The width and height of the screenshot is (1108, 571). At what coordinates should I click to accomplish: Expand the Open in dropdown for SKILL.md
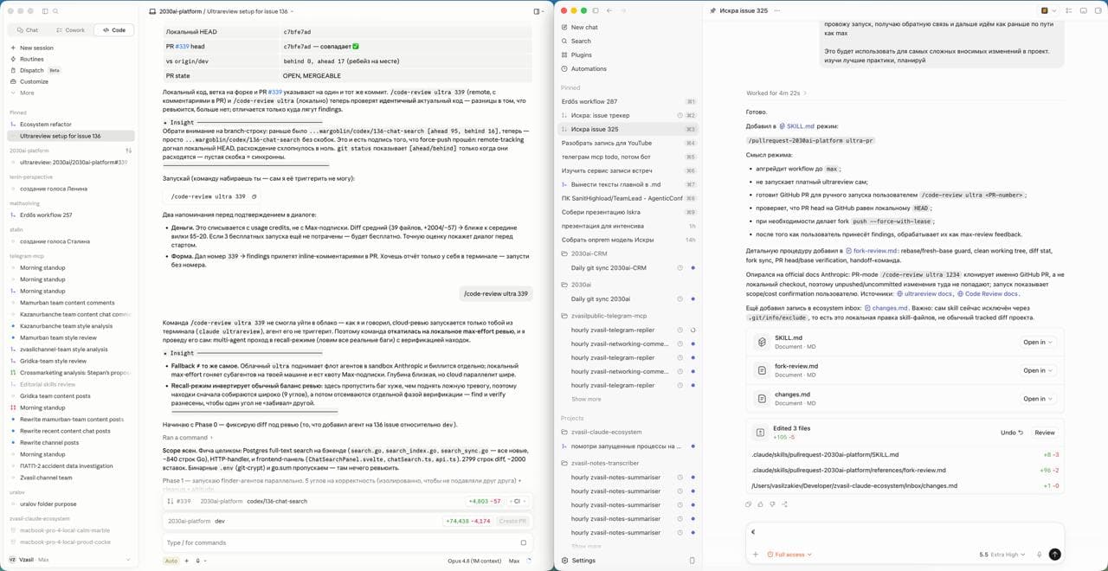point(1038,342)
